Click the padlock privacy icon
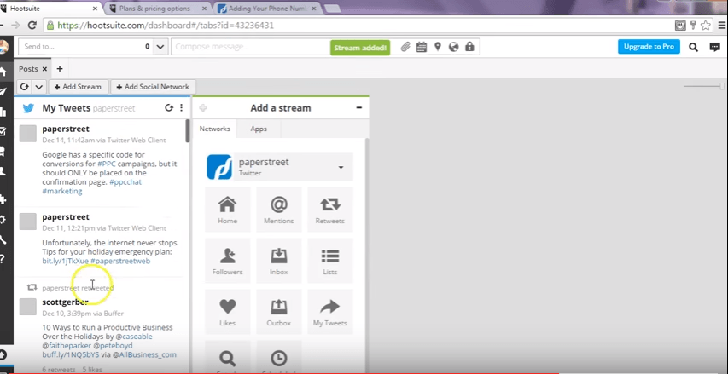This screenshot has width=728, height=374. point(470,47)
